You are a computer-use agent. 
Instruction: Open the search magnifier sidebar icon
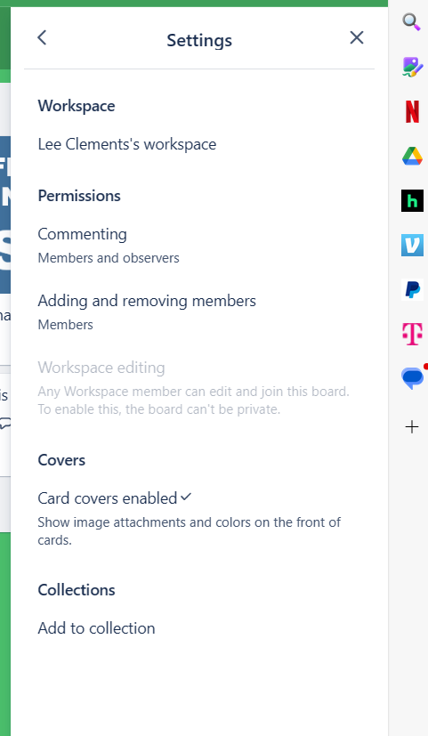(x=412, y=21)
